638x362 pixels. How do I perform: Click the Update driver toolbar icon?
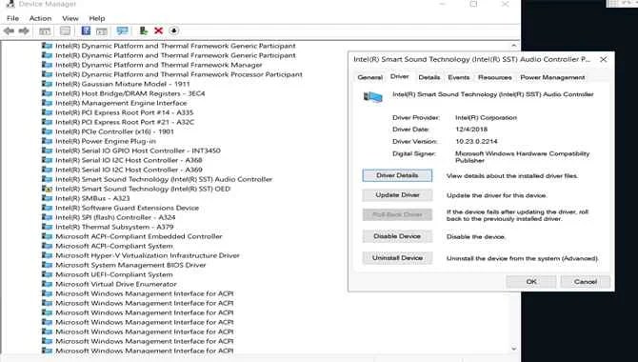click(x=143, y=30)
